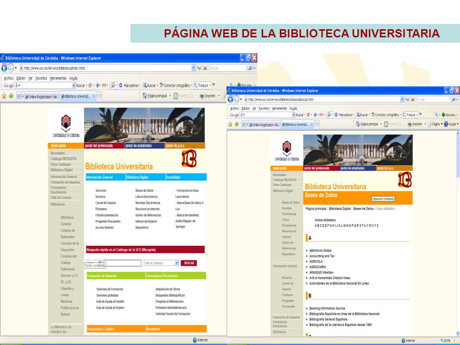Expand Google toolbar overflow chevron in right window
This screenshot has height=345, width=460.
[x=420, y=114]
